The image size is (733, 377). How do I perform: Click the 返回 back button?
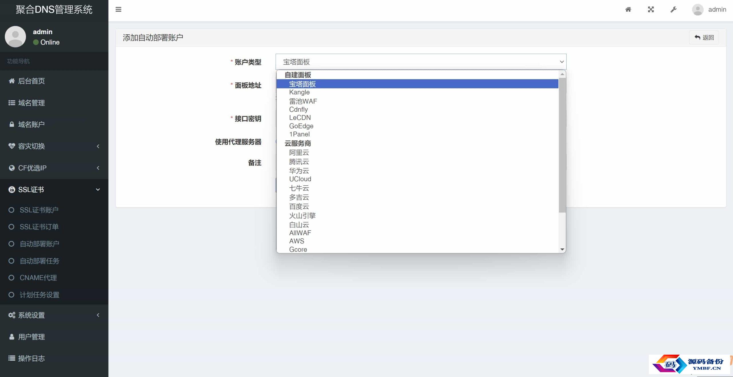point(704,38)
